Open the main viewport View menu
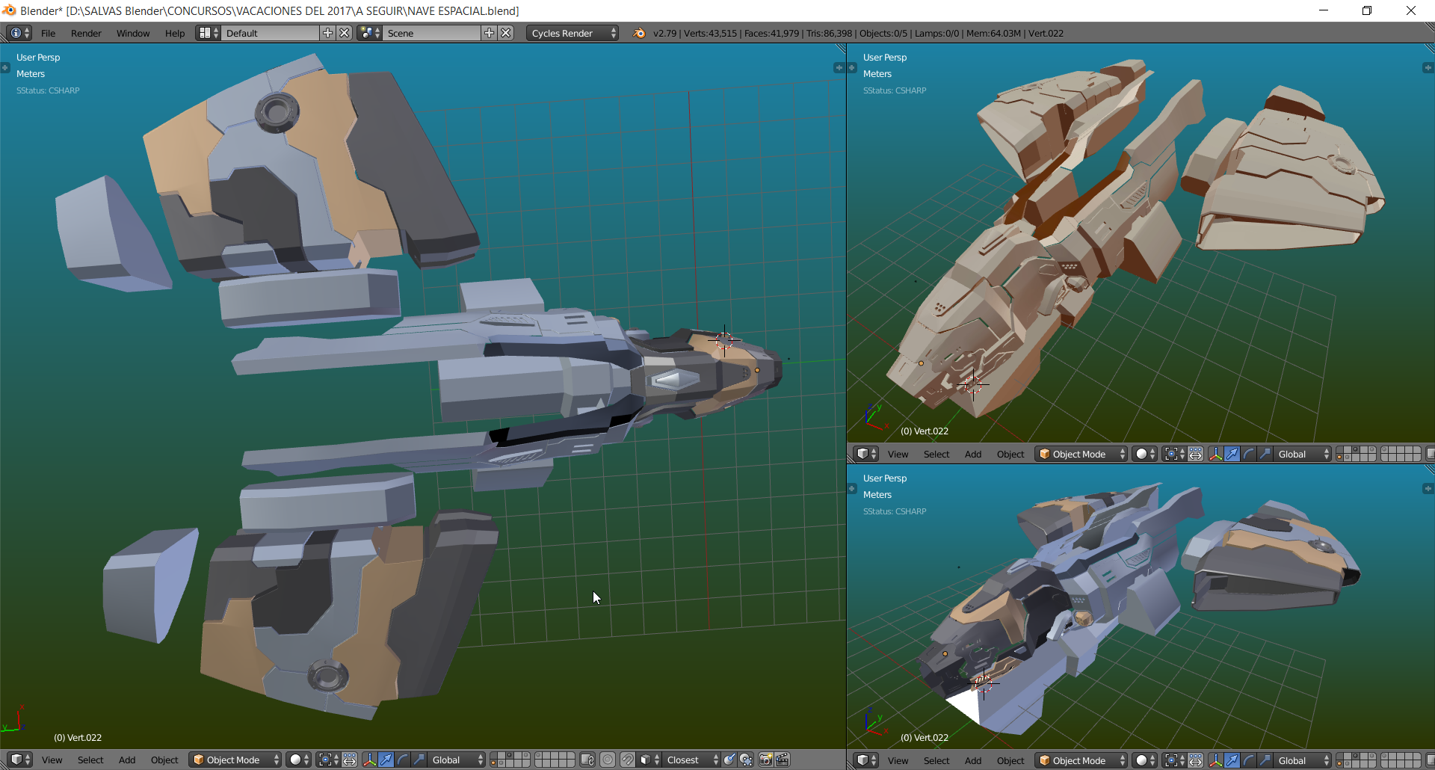This screenshot has height=770, width=1435. (52, 760)
